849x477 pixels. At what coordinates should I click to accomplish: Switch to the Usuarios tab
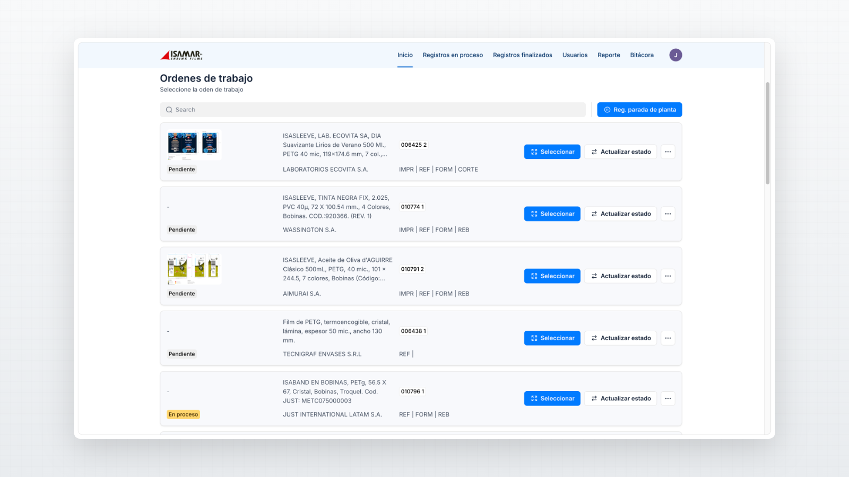pos(575,55)
